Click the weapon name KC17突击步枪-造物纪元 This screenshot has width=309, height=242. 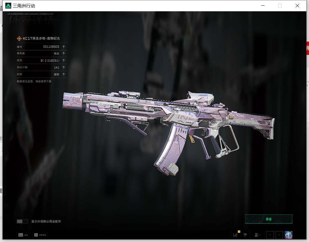click(x=41, y=39)
